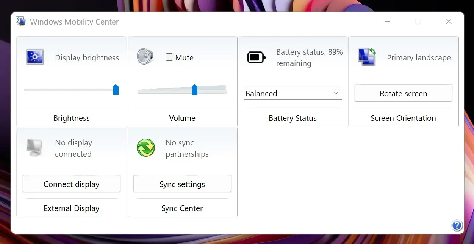This screenshot has width=474, height=244.
Task: Click the volume speaker icon
Action: click(145, 56)
